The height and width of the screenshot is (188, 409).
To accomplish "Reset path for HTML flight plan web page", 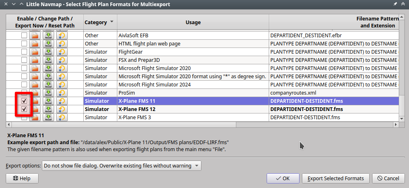I will coord(62,43).
